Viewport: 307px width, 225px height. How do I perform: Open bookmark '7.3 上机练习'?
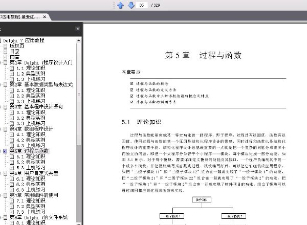coord(31,212)
